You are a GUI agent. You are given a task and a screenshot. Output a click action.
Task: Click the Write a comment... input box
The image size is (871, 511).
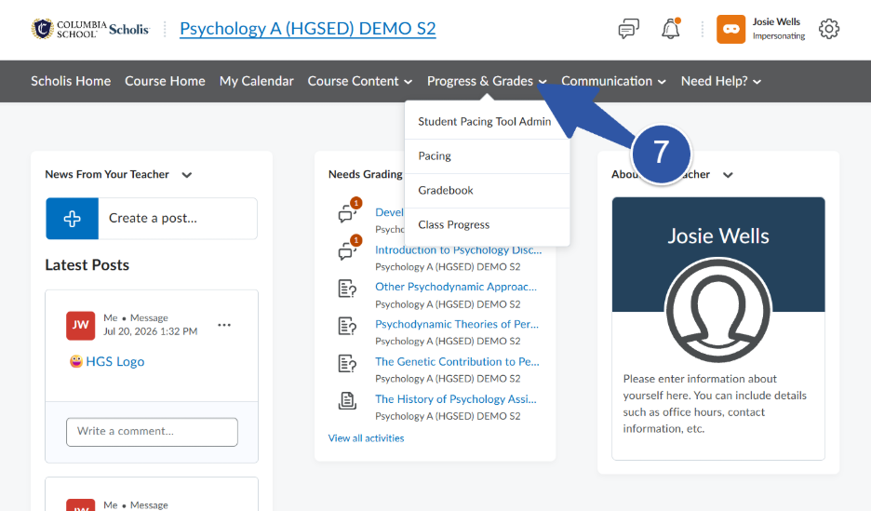point(153,432)
